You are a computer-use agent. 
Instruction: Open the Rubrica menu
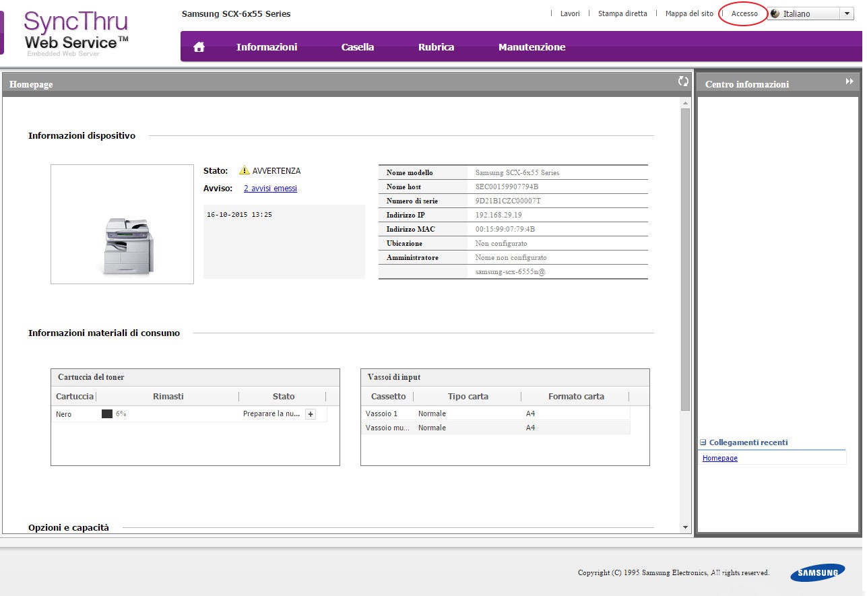click(436, 47)
